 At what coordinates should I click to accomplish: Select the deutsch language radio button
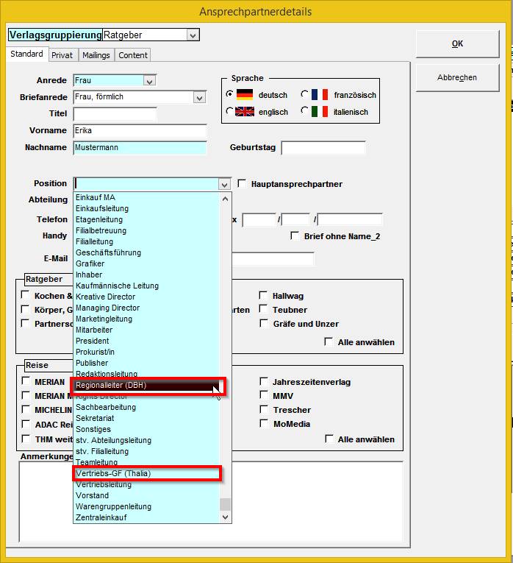[229, 94]
